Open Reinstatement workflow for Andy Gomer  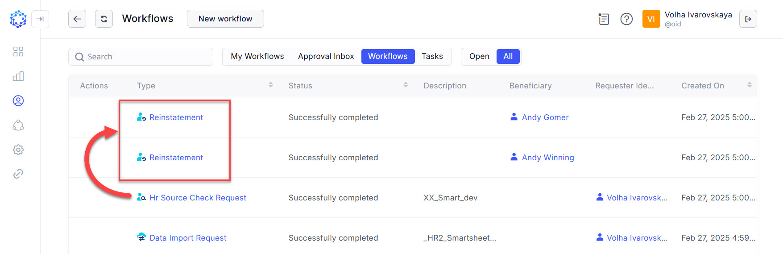[176, 117]
